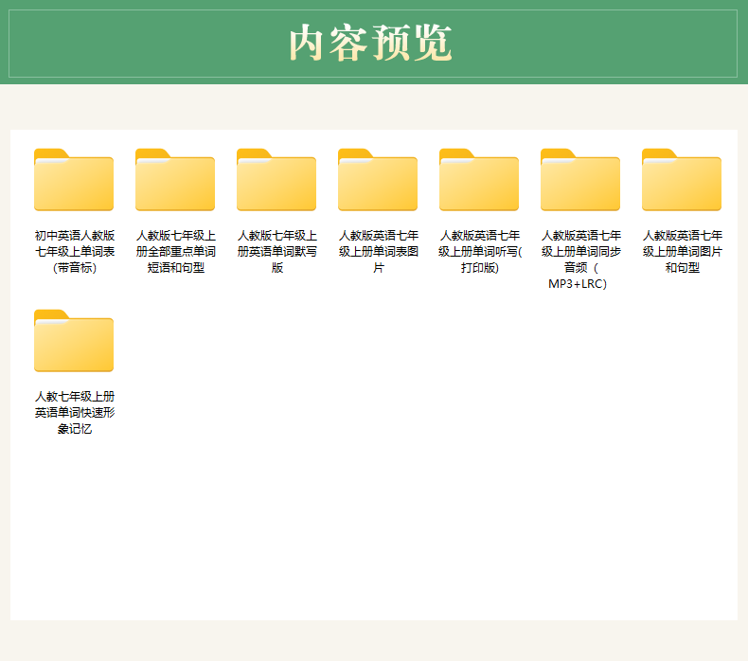This screenshot has height=661, width=748.
Task: Open folder icon for 人教版七年级上册英语单词默写版
Action: pos(276,179)
